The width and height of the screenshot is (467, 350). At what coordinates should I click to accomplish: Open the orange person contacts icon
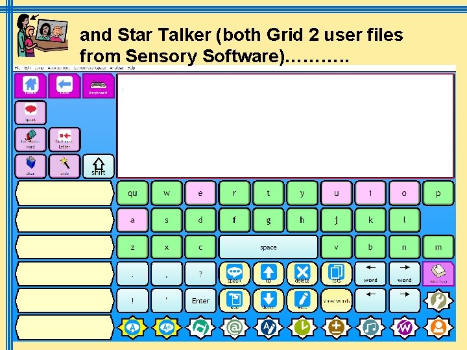coord(438,327)
